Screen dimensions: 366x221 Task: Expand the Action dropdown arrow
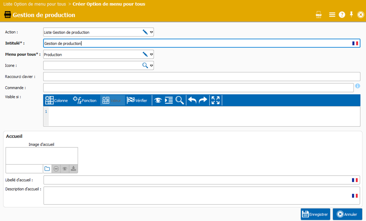152,32
